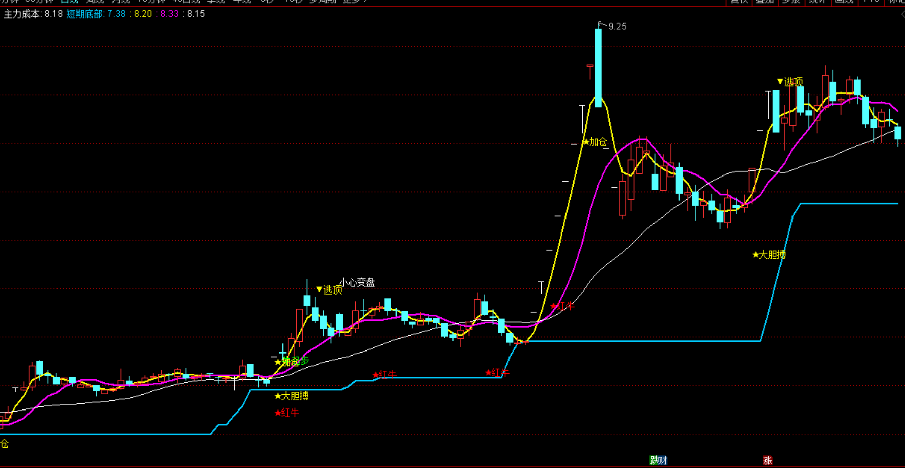Click the 9.25 high price label
The image size is (905, 468).
(x=617, y=26)
